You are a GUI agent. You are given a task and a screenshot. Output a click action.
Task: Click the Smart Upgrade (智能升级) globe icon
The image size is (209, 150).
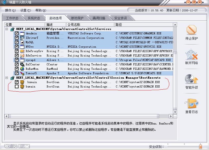click(x=191, y=79)
